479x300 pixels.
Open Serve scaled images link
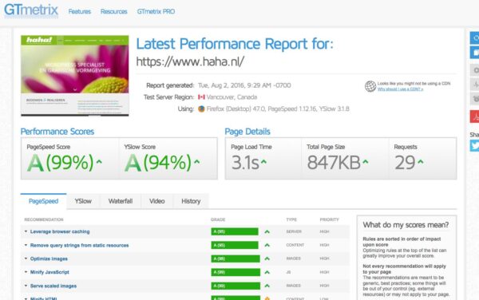[x=53, y=286]
